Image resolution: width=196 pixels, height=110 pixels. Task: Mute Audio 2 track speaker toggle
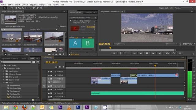pyautogui.click(x=49, y=90)
